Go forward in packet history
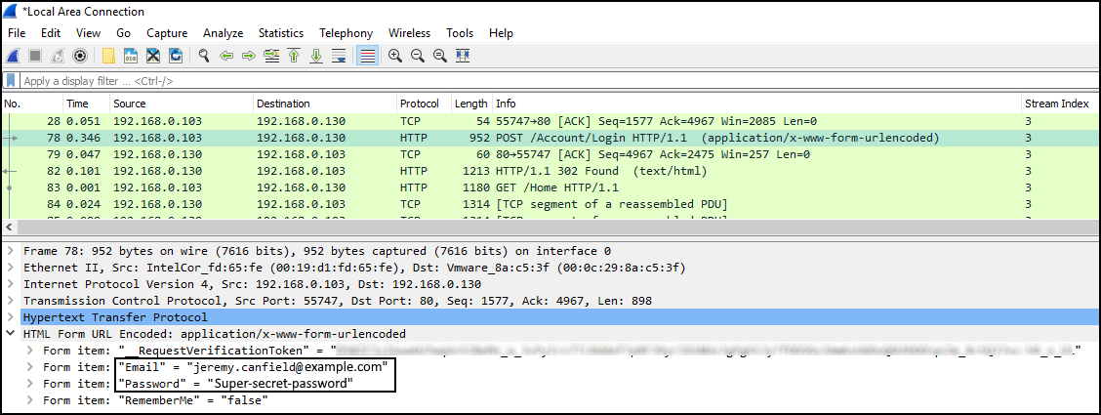Viewport: 1101px width, 415px height. pyautogui.click(x=249, y=56)
